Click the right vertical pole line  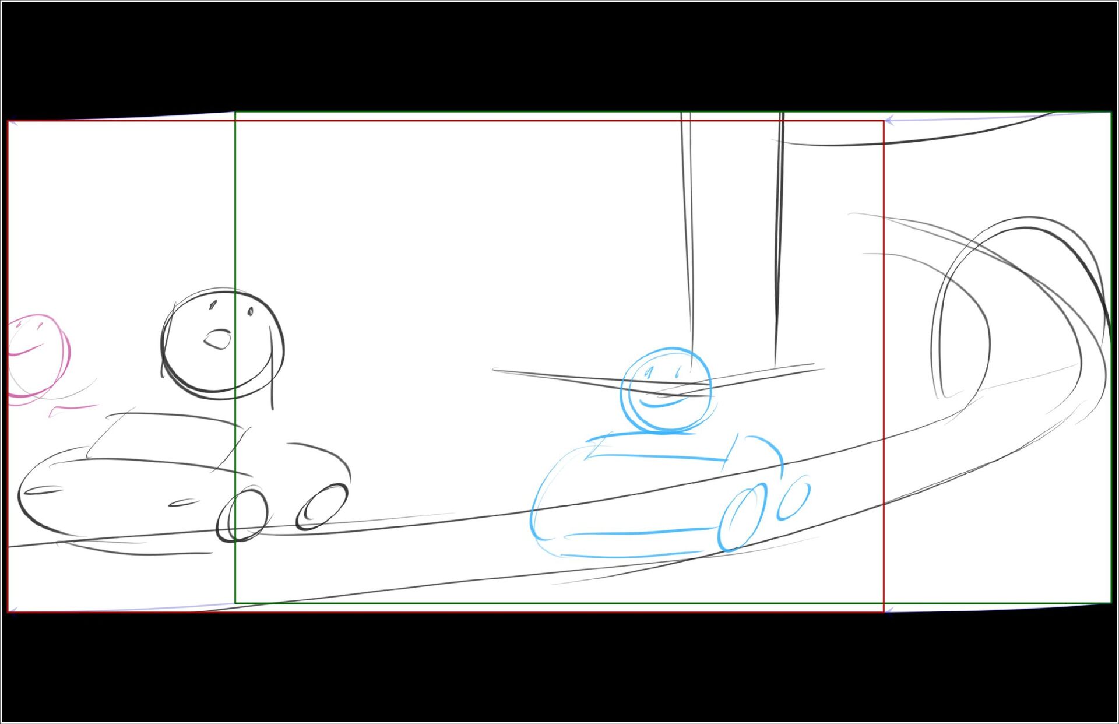click(779, 233)
